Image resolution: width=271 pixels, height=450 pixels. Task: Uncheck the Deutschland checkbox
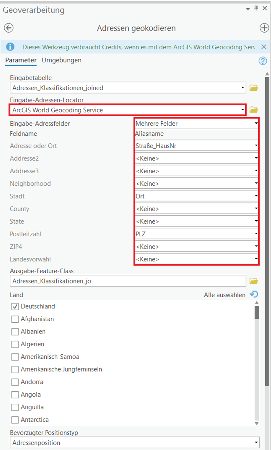point(15,307)
